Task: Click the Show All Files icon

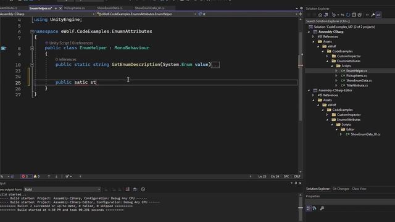Action: 359,15
